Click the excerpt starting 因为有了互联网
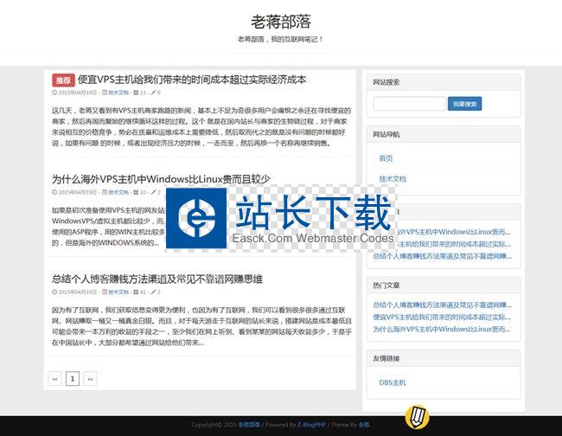Viewport: 562px width, 436px height. [x=201, y=326]
